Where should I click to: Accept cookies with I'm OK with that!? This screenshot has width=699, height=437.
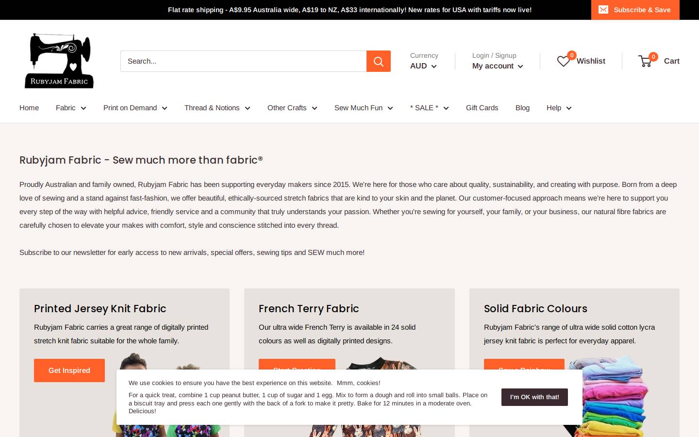coord(534,397)
